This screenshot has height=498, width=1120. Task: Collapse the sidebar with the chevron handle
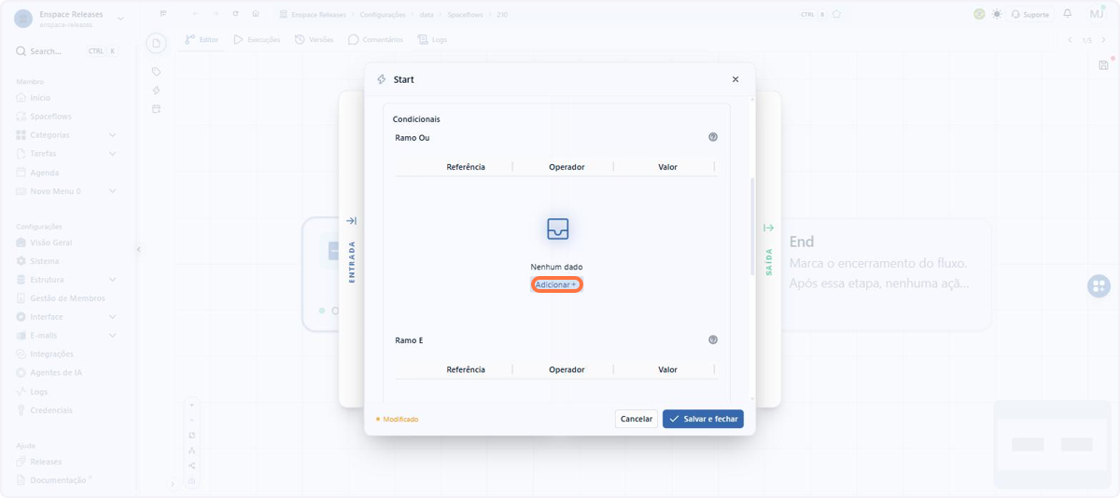(138, 249)
